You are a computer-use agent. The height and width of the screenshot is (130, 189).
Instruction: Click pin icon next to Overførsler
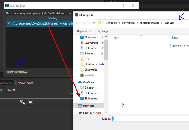[102, 43]
